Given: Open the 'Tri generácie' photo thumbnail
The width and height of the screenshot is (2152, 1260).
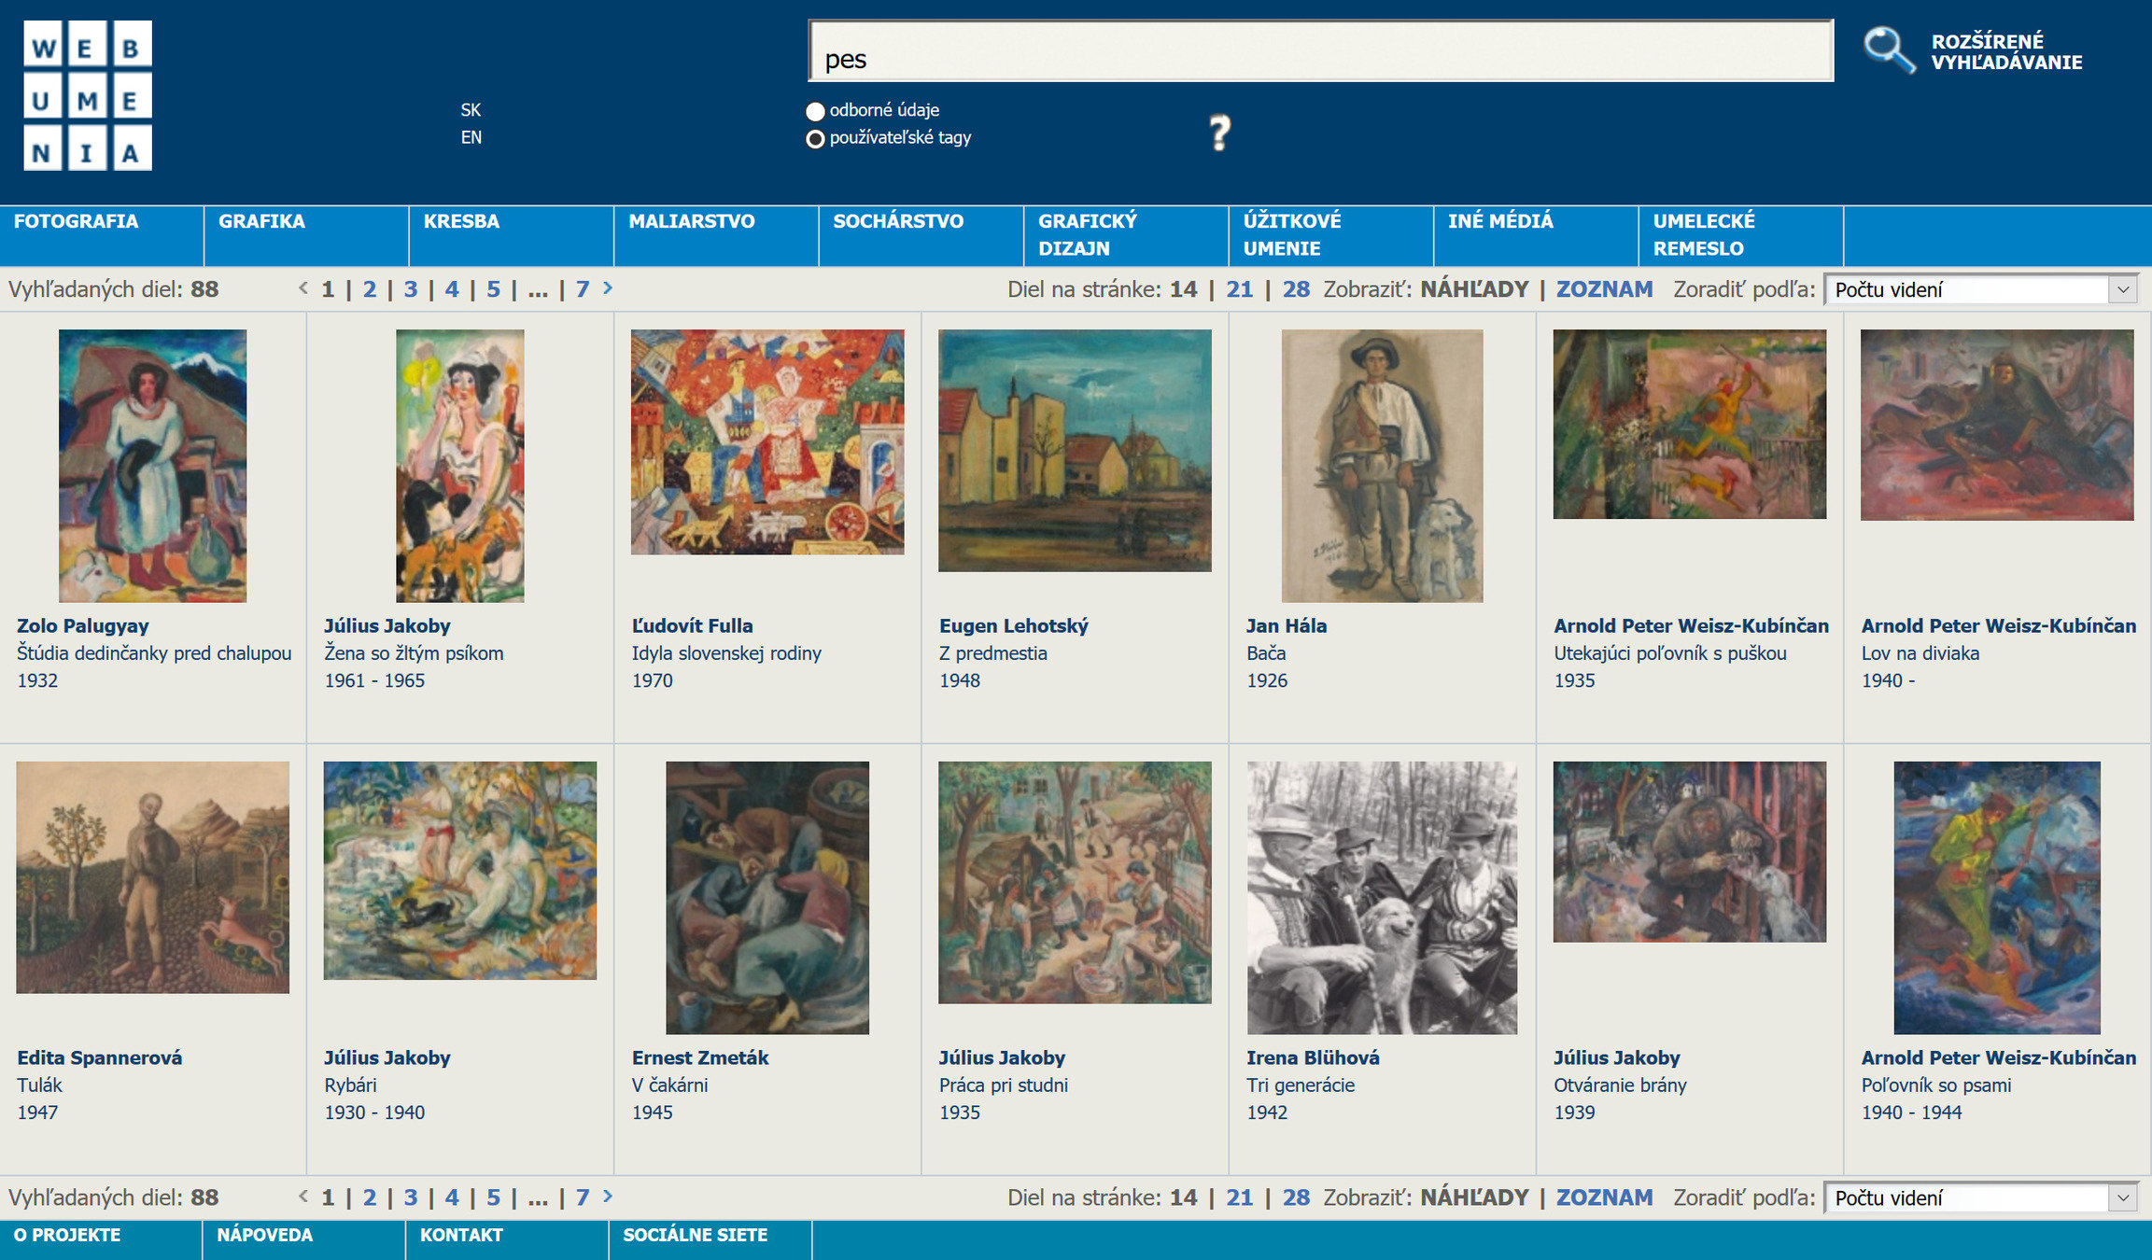Looking at the screenshot, I should pos(1381,897).
